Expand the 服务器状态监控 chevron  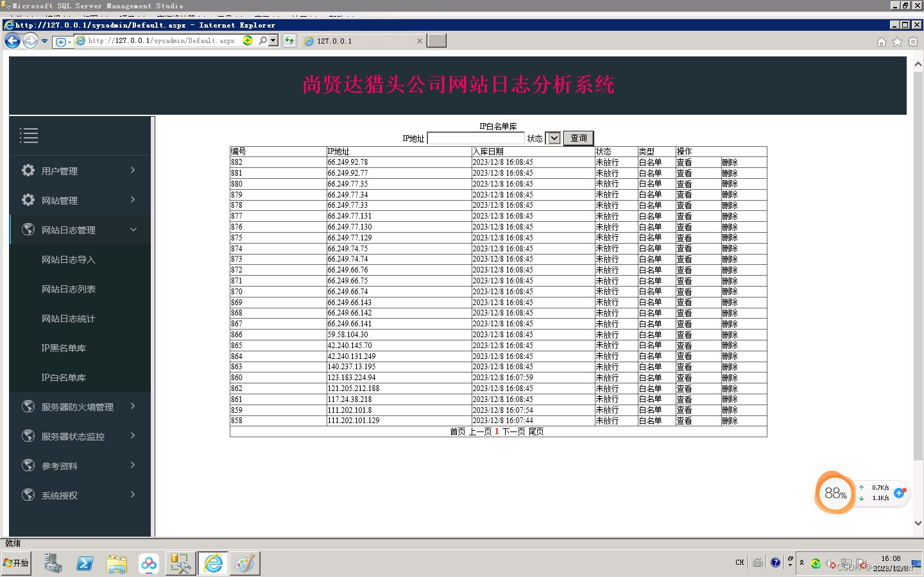pos(133,435)
